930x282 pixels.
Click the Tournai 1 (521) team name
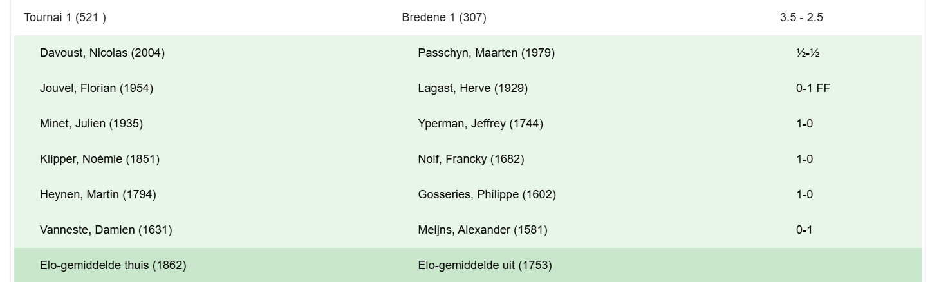pos(65,17)
